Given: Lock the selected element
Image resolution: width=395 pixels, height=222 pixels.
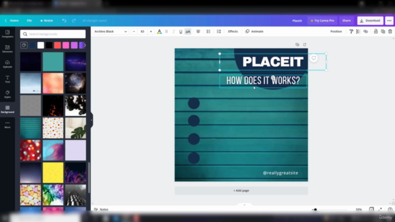Looking at the screenshot, I should coord(376,31).
